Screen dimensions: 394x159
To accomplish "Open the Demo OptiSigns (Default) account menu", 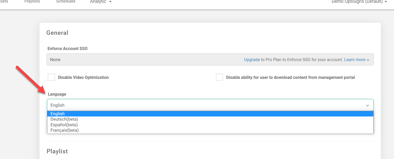I will pyautogui.click(x=357, y=2).
